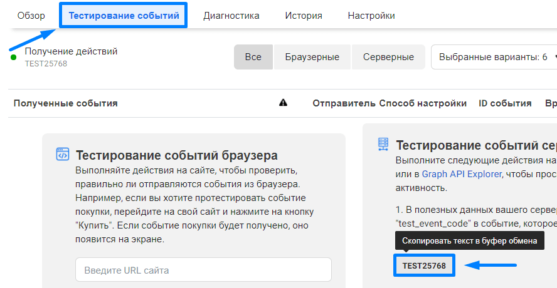
Task: Open the Обзор tab
Action: tap(31, 16)
